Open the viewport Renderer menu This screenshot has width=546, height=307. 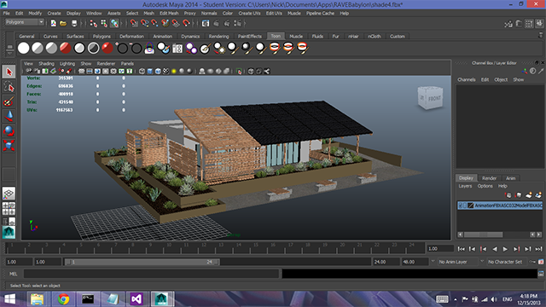coord(106,63)
